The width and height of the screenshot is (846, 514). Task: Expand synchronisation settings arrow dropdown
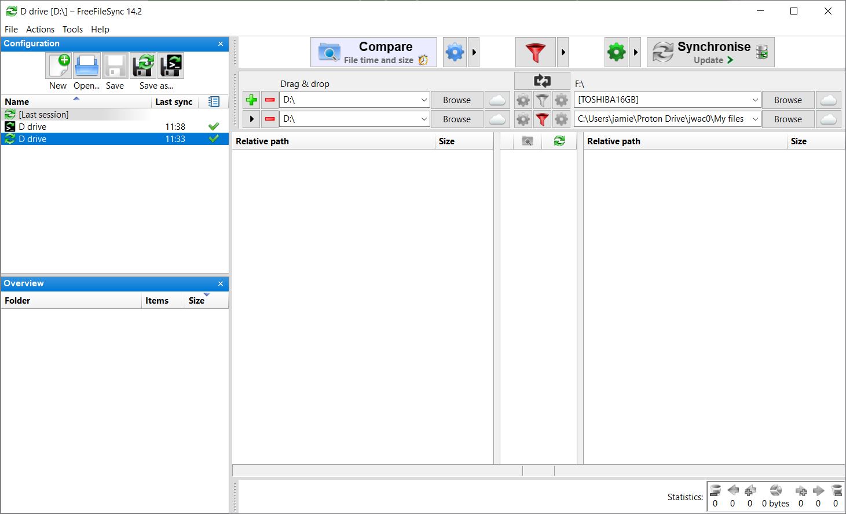pyautogui.click(x=636, y=52)
